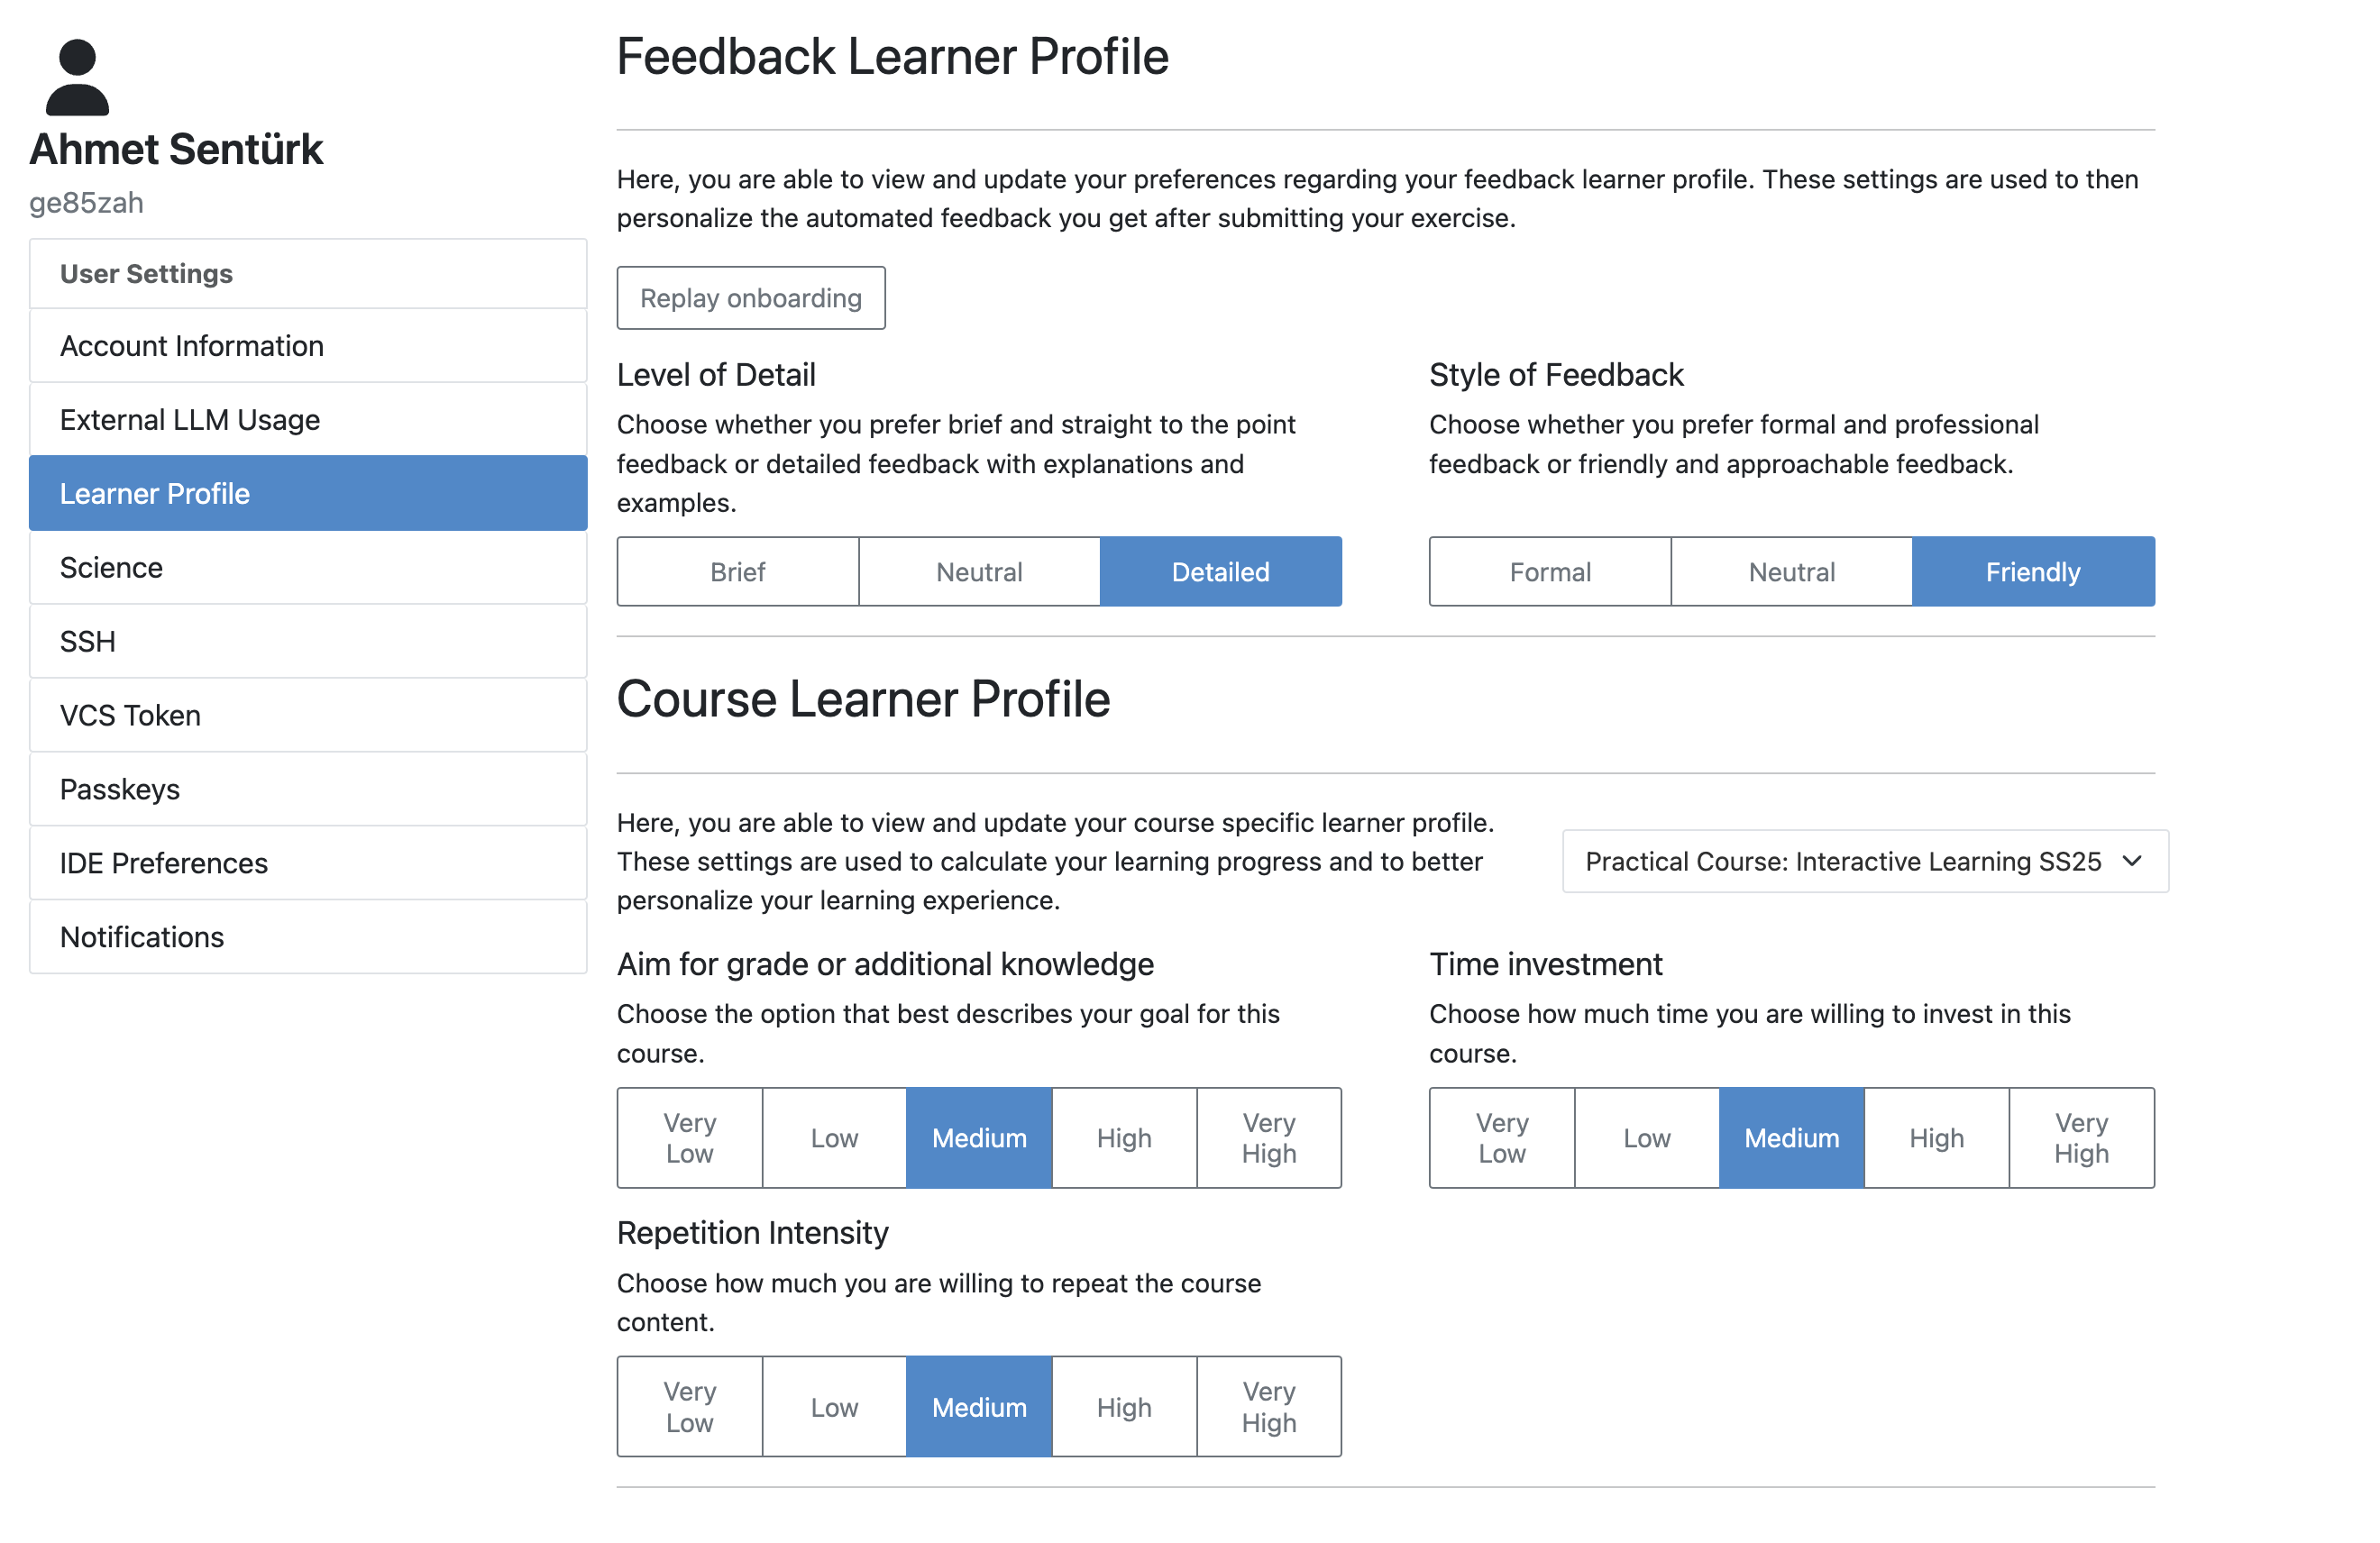The width and height of the screenshot is (2380, 1543).
Task: Click the Replay onboarding button
Action: pos(750,298)
